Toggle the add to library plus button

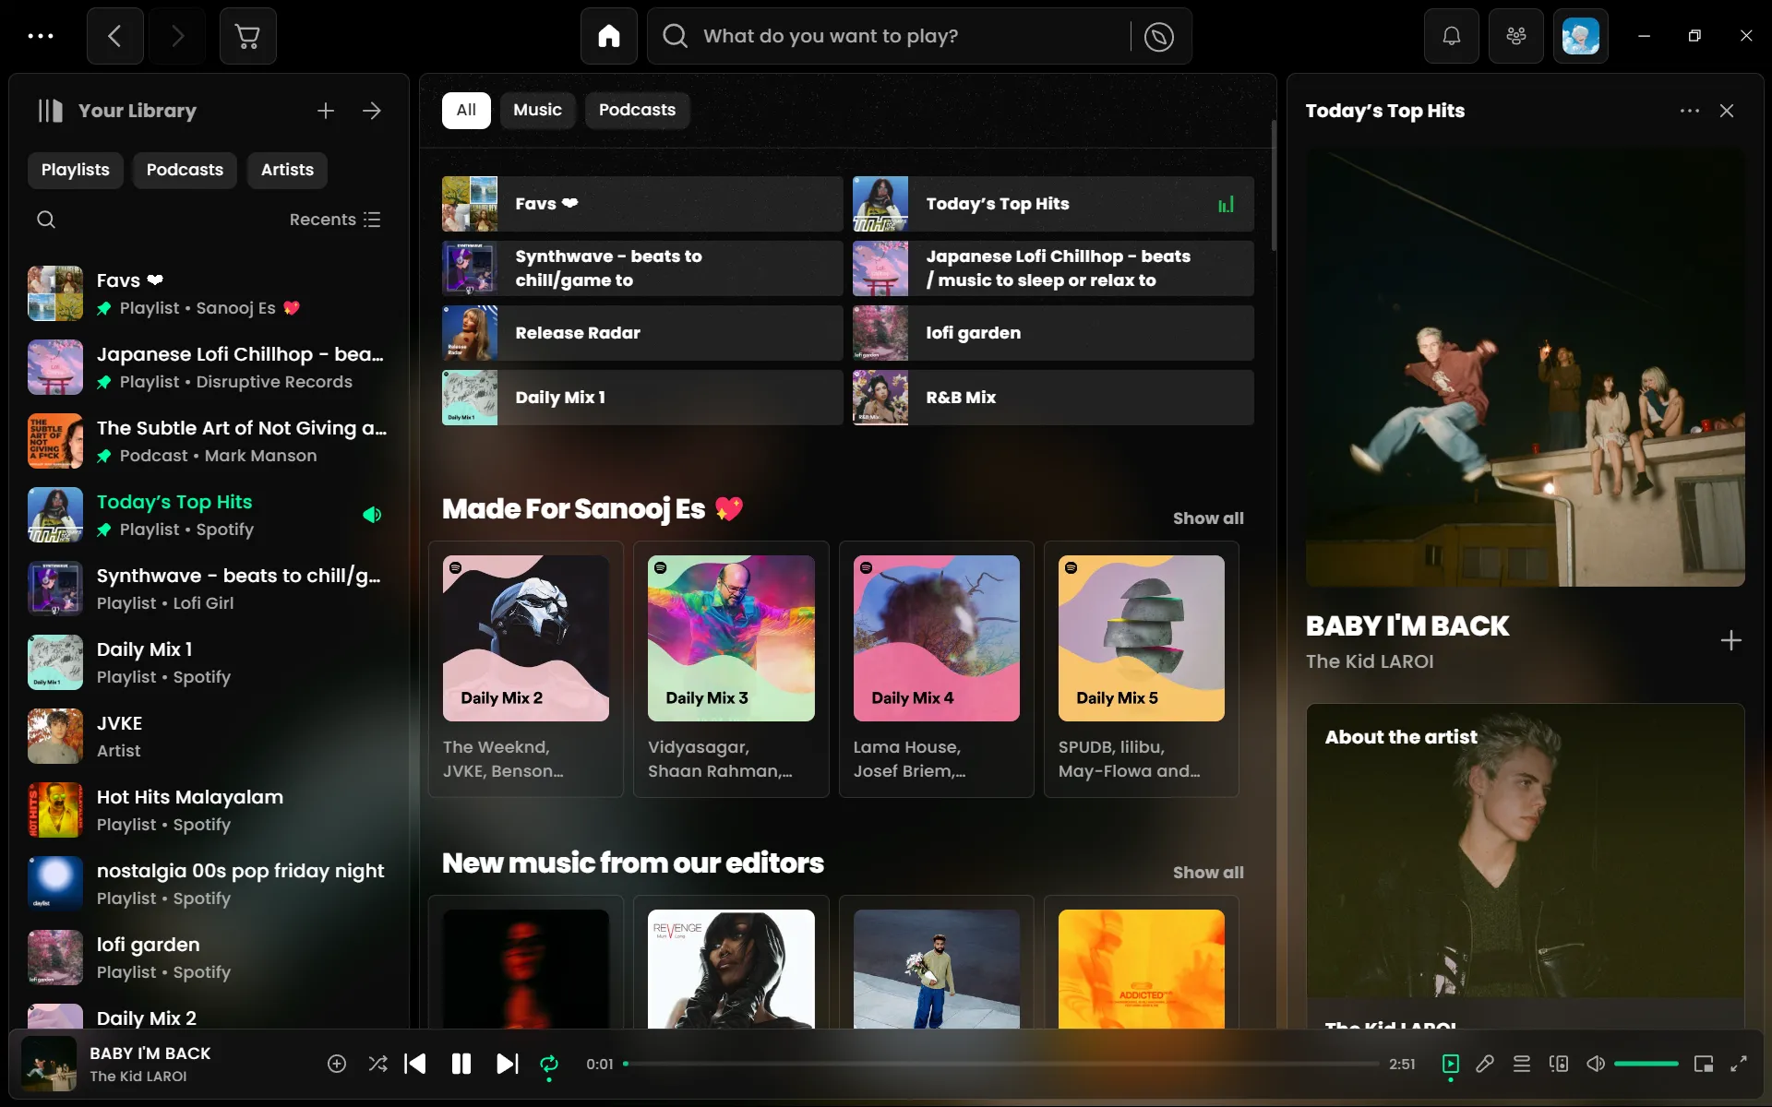[1730, 639]
